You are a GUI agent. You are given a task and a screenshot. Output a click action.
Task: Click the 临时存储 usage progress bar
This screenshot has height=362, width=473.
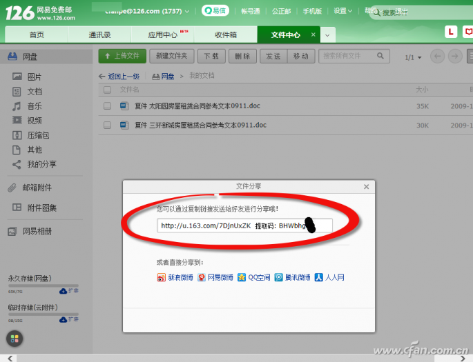point(44,314)
